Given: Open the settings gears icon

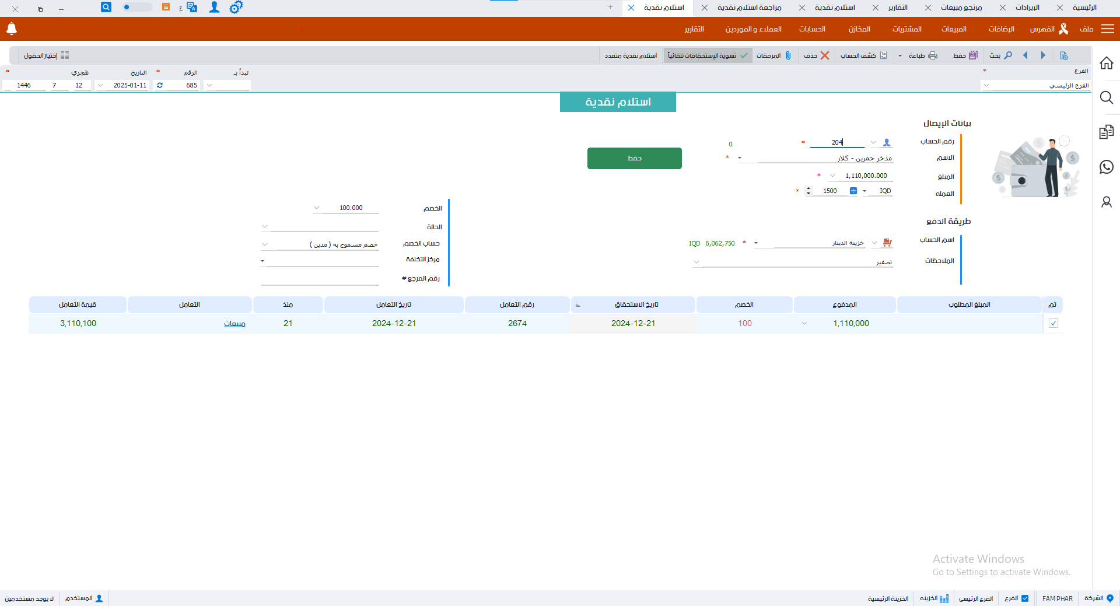Looking at the screenshot, I should (x=236, y=8).
